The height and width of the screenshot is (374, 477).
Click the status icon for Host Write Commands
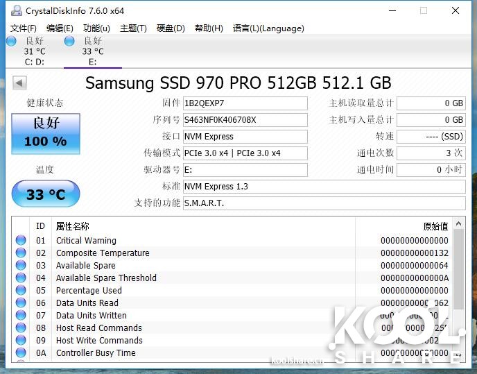click(21, 340)
